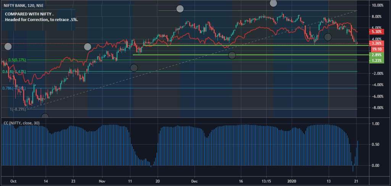This screenshot has width=391, height=186.
Task: Select the upper thick green support line
Action: click(256, 45)
